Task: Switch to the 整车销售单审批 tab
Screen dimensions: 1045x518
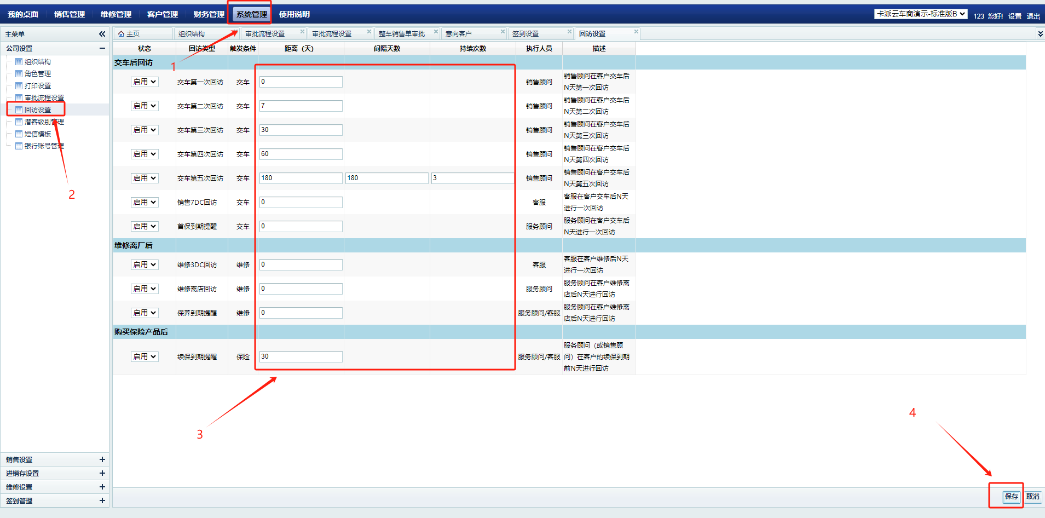Action: 402,34
